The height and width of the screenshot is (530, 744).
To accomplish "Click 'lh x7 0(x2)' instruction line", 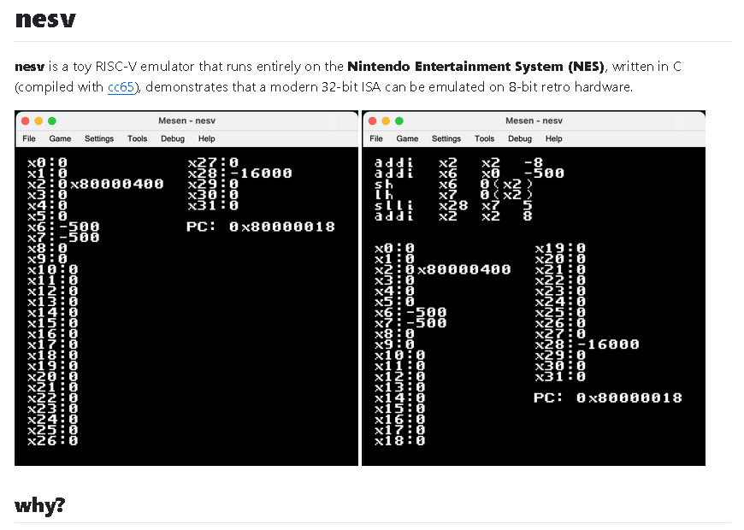I will tap(453, 195).
